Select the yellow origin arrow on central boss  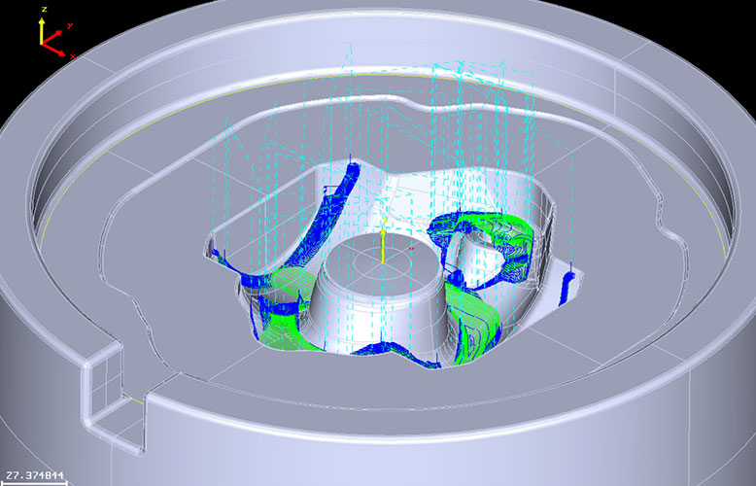(383, 246)
